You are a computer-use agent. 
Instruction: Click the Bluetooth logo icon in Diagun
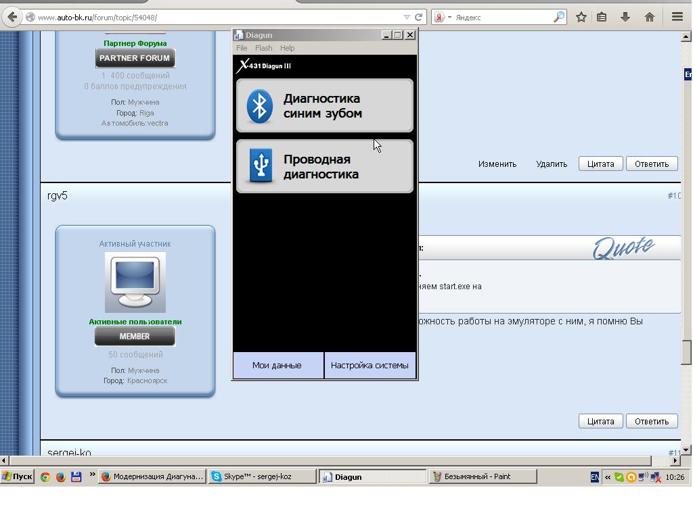(260, 106)
